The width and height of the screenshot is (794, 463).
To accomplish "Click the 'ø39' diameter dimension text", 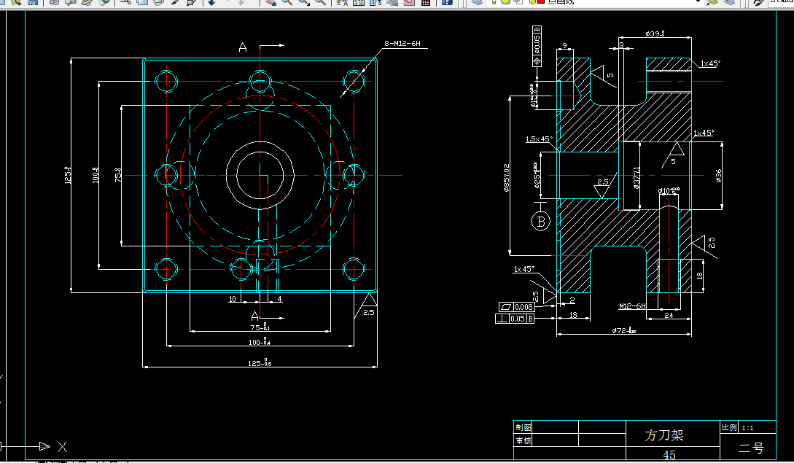I will 654,34.
